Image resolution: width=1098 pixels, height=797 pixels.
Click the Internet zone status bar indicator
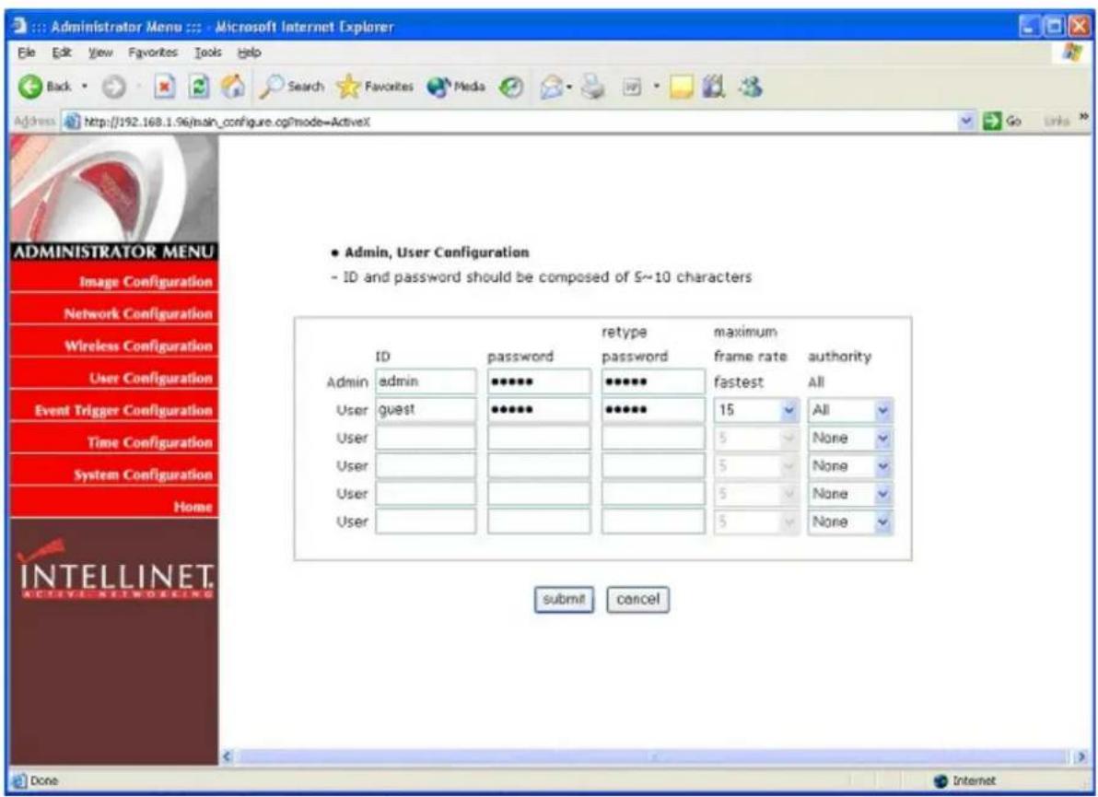[965, 781]
